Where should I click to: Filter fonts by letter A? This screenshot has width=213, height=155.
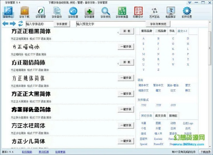point(144,38)
